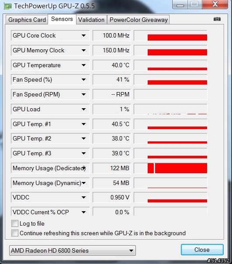Open Fan Speed (%) sensor dropdown
The width and height of the screenshot is (232, 264).
(x=83, y=80)
